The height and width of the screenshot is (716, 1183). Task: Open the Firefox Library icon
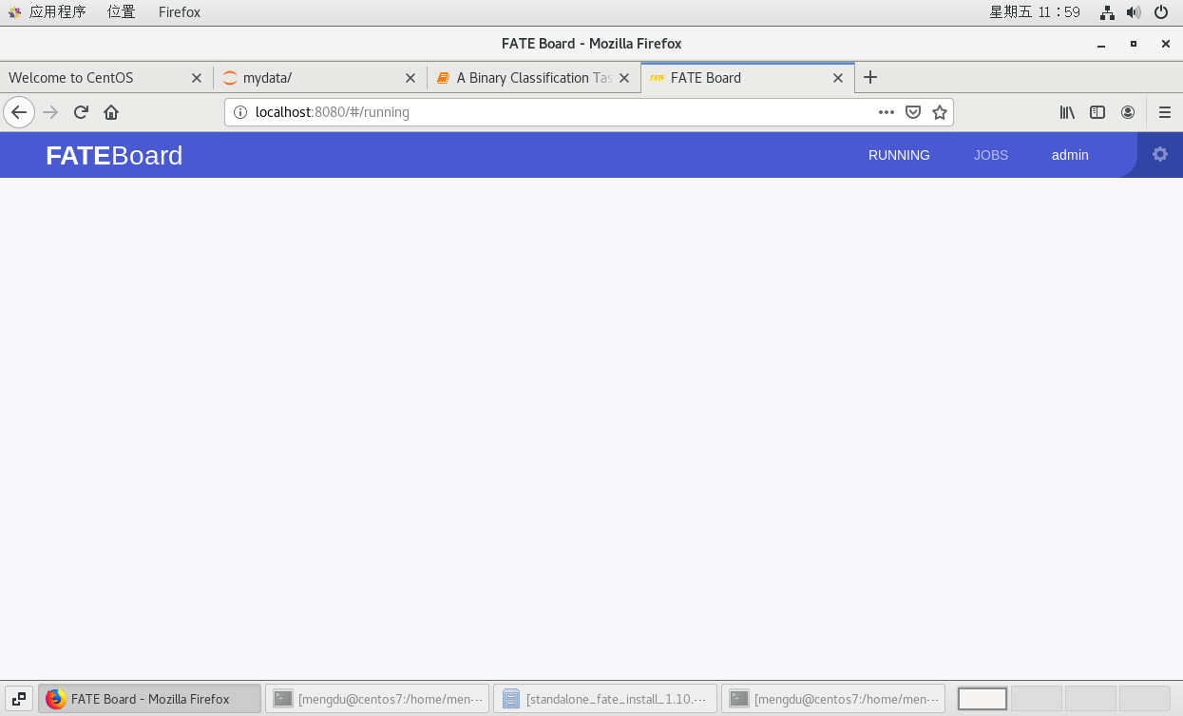click(x=1067, y=112)
